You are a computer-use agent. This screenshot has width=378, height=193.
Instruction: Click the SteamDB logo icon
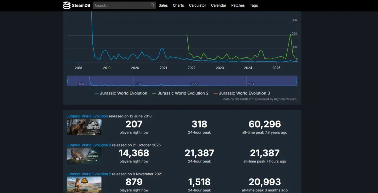pos(67,5)
